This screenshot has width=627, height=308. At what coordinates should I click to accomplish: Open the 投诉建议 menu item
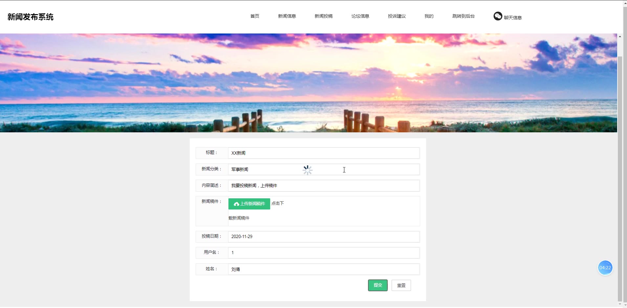coord(397,16)
